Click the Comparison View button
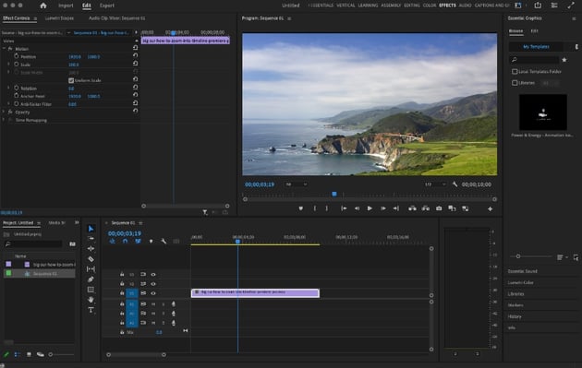582x368 pixels. (452, 208)
